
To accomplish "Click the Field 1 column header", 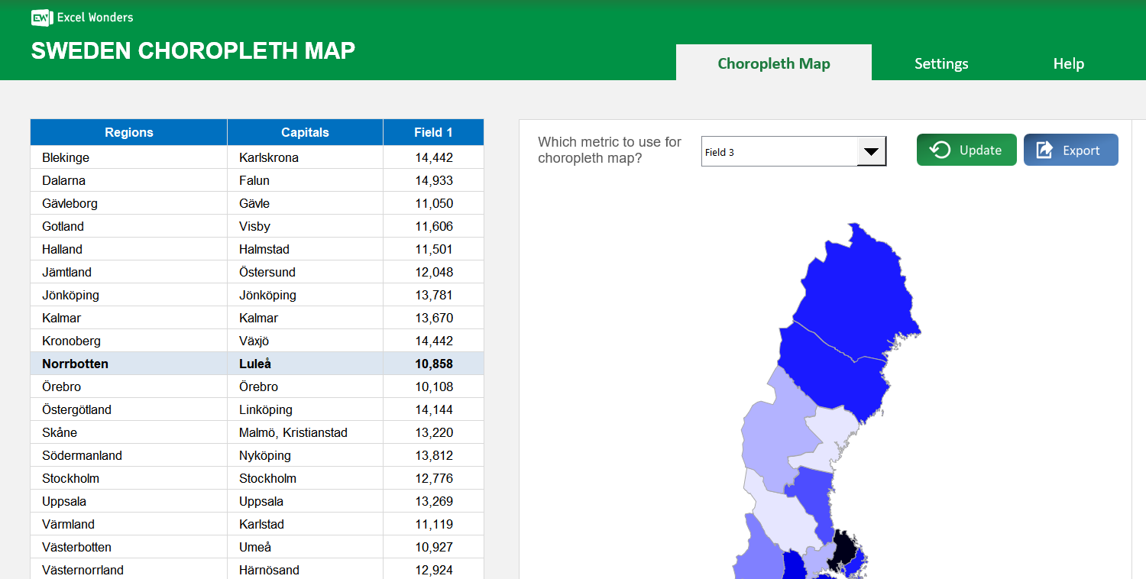I will tap(433, 131).
